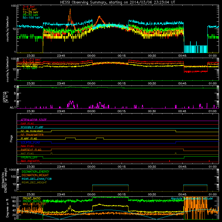Click the 7-20 MeV legend label
The width and height of the screenshot is (222, 222).
coord(30,68)
